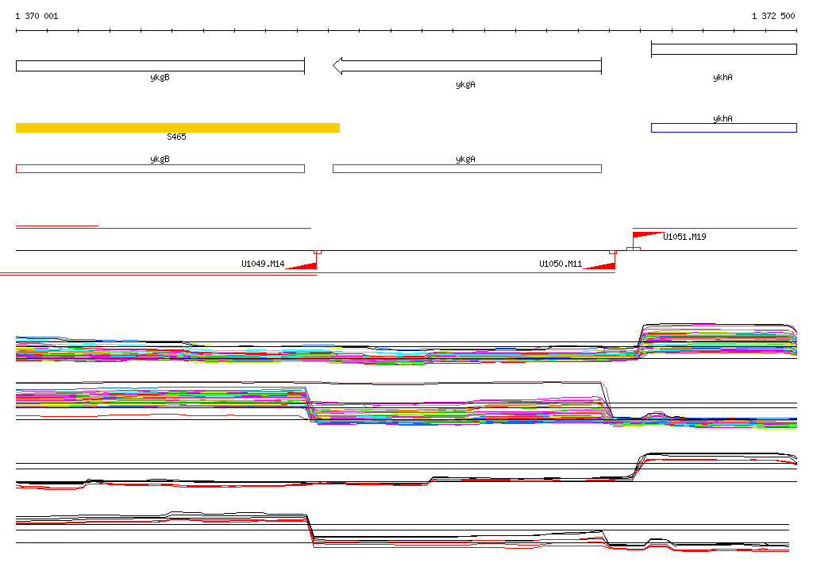Select the red ykgB outlined box
The image size is (813, 567).
pyautogui.click(x=160, y=168)
